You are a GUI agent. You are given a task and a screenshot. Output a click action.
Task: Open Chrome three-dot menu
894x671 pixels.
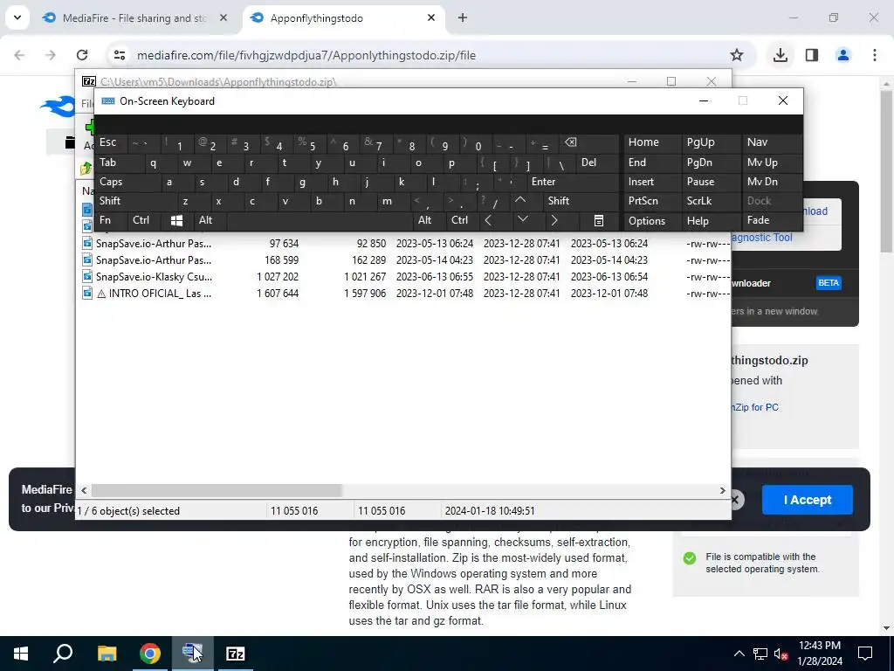pyautogui.click(x=875, y=55)
